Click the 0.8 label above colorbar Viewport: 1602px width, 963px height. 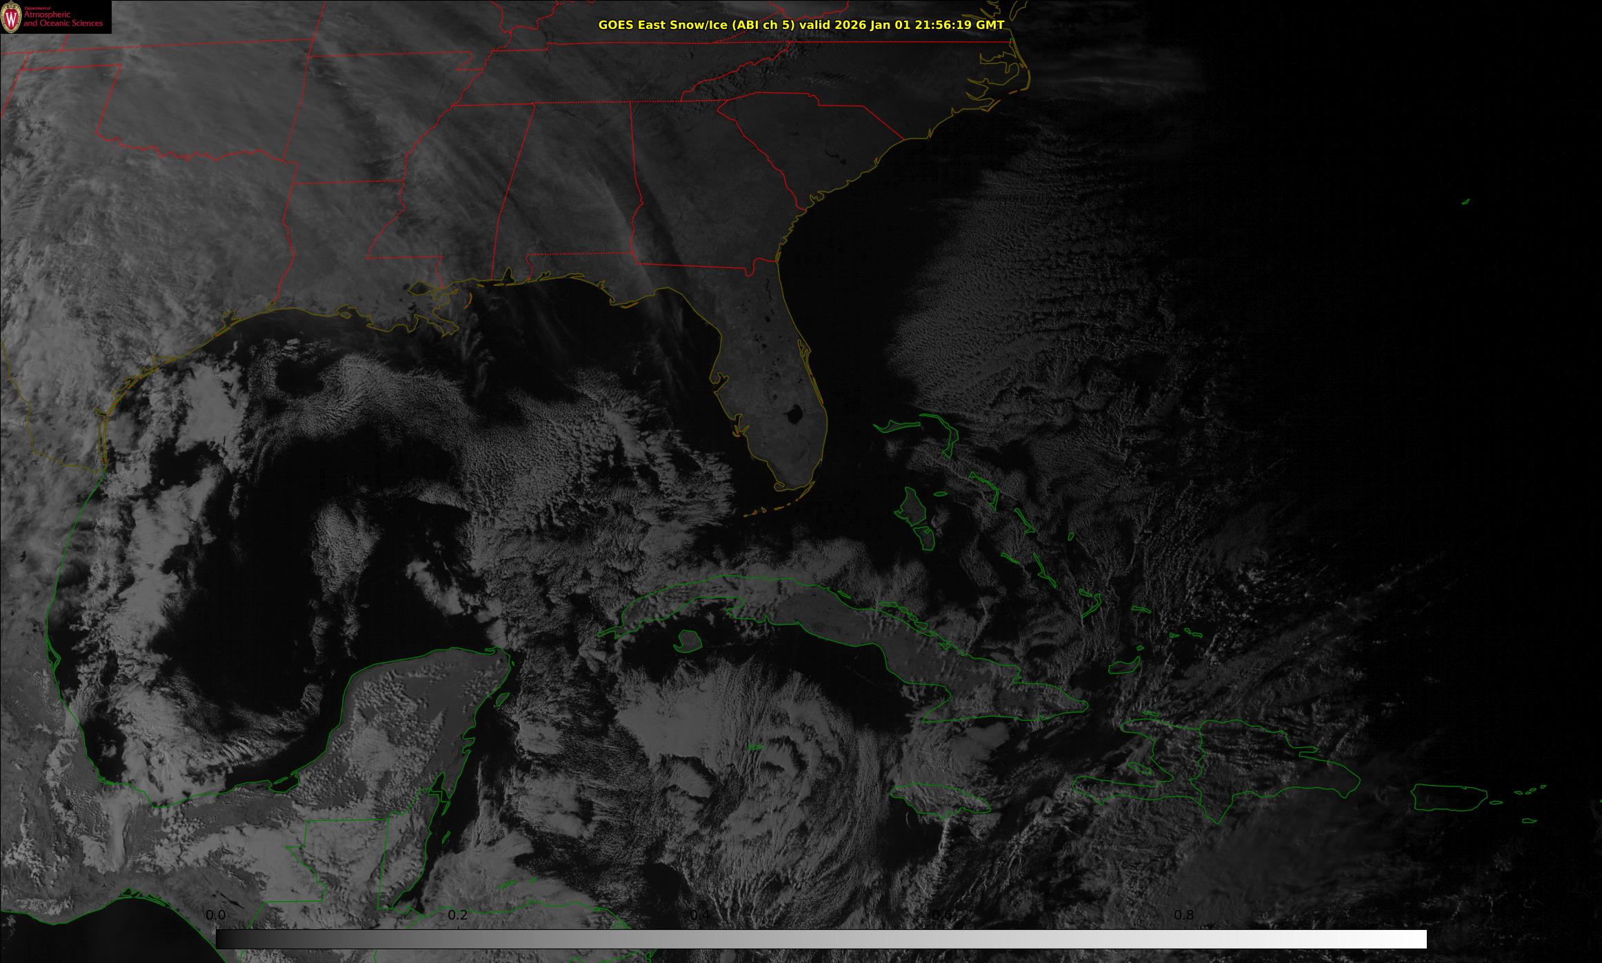(1184, 915)
